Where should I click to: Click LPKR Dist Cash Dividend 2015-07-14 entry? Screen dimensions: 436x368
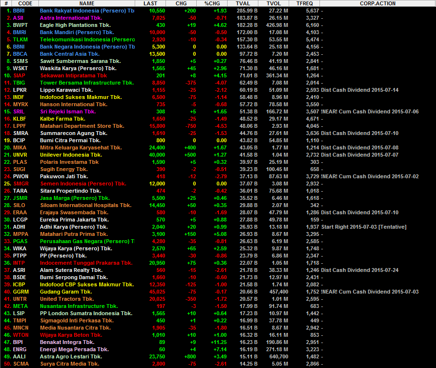pyautogui.click(x=359, y=90)
